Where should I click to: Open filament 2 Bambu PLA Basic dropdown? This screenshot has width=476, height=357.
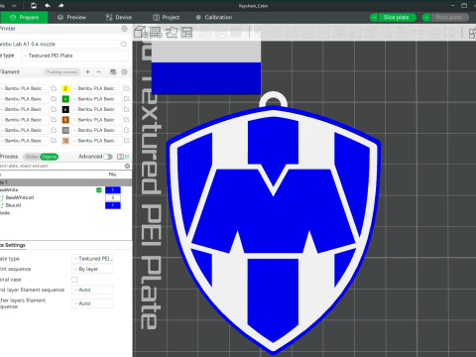pos(96,88)
